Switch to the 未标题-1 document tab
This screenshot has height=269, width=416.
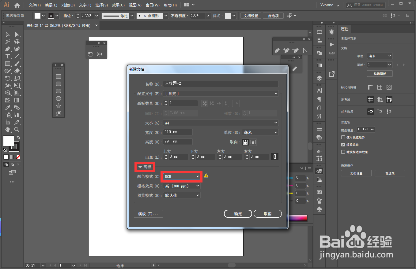coord(58,26)
